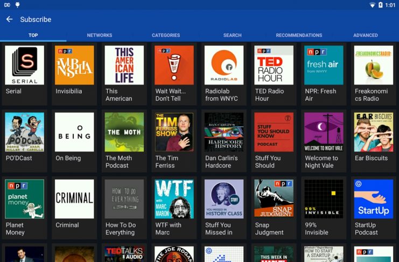399x262 pixels.
Task: Open the SEARCH tab
Action: 232,35
